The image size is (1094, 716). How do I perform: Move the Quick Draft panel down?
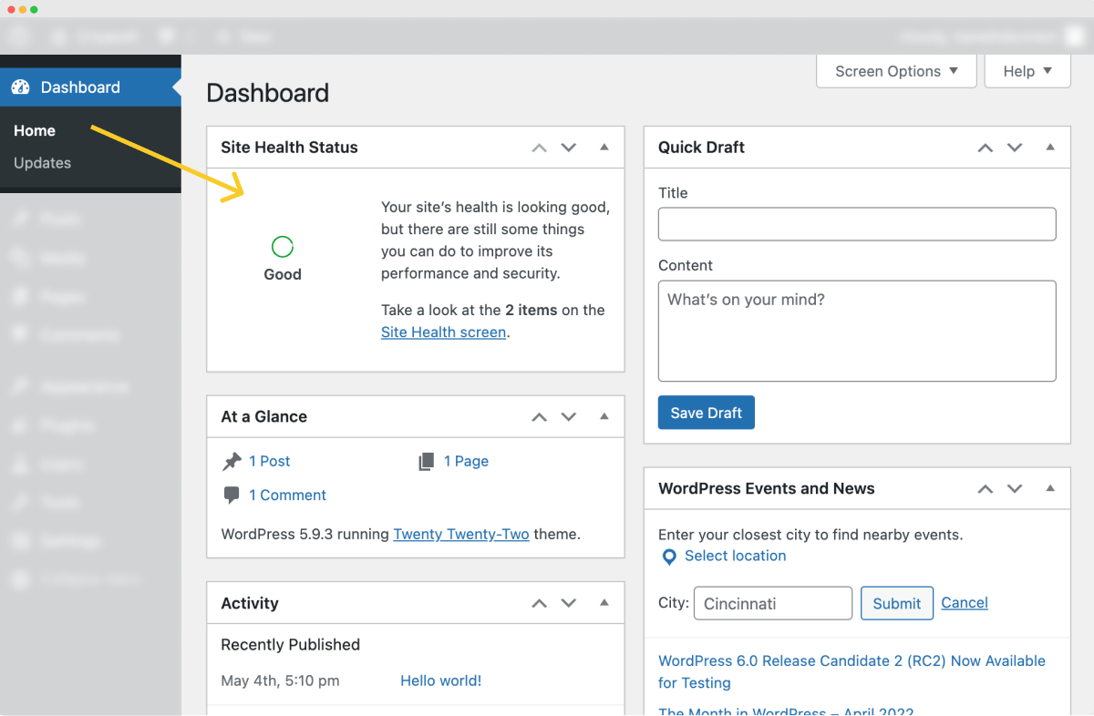(1015, 148)
